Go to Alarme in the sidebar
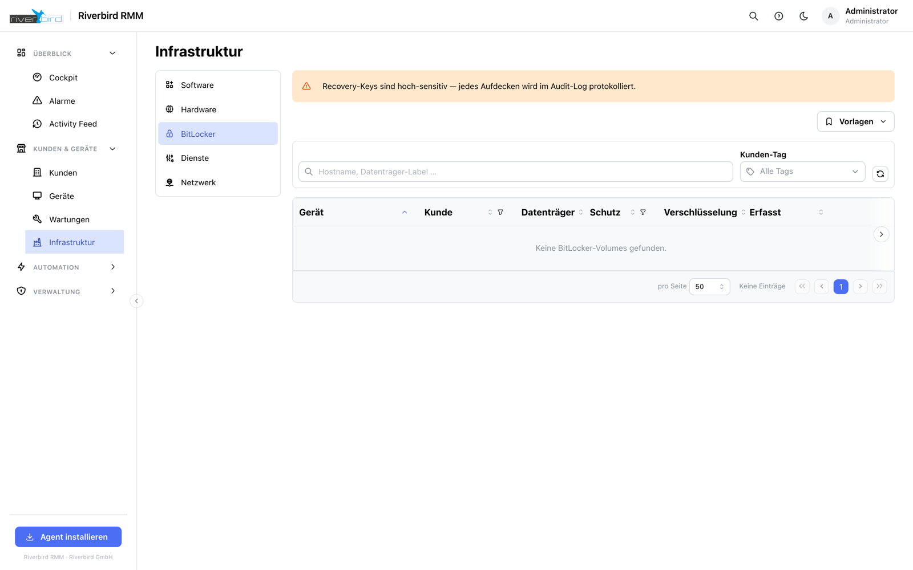 [74, 101]
